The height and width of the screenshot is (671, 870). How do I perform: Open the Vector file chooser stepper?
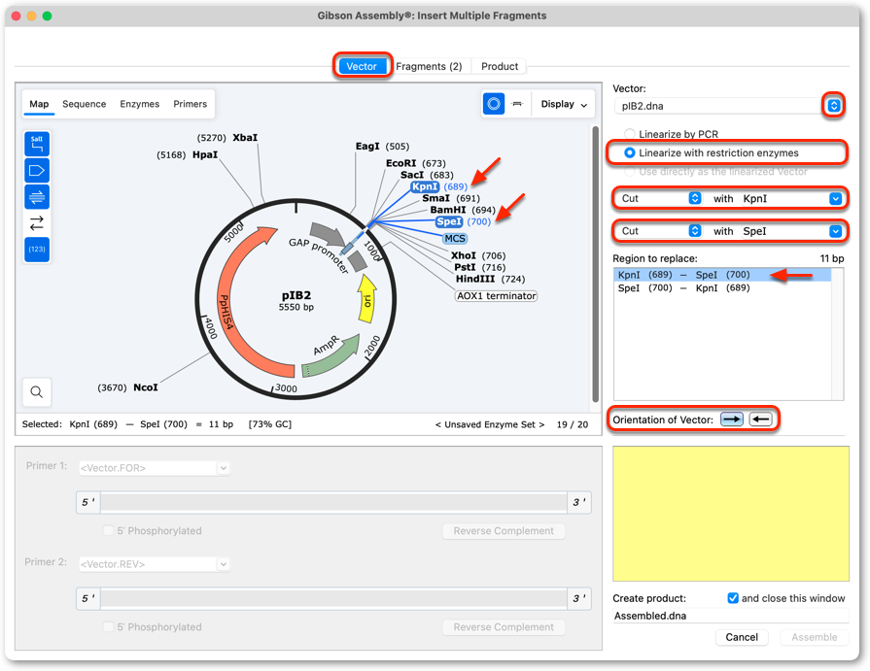pyautogui.click(x=834, y=105)
